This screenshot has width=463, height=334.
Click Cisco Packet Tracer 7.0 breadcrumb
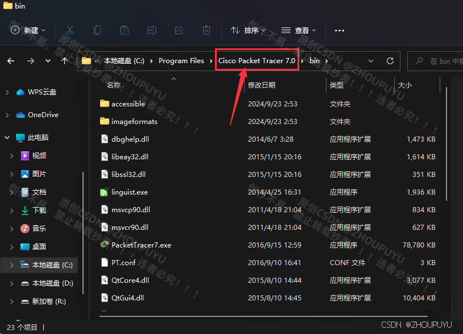coord(257,61)
